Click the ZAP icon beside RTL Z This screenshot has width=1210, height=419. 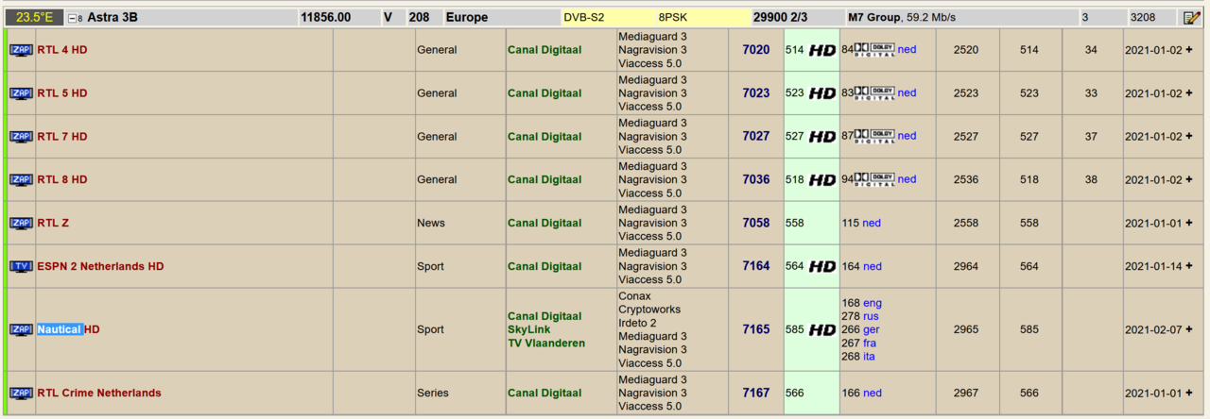click(21, 224)
